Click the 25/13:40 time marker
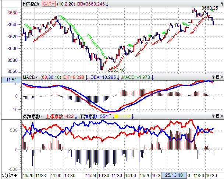The image size is (224, 179). (x=173, y=175)
